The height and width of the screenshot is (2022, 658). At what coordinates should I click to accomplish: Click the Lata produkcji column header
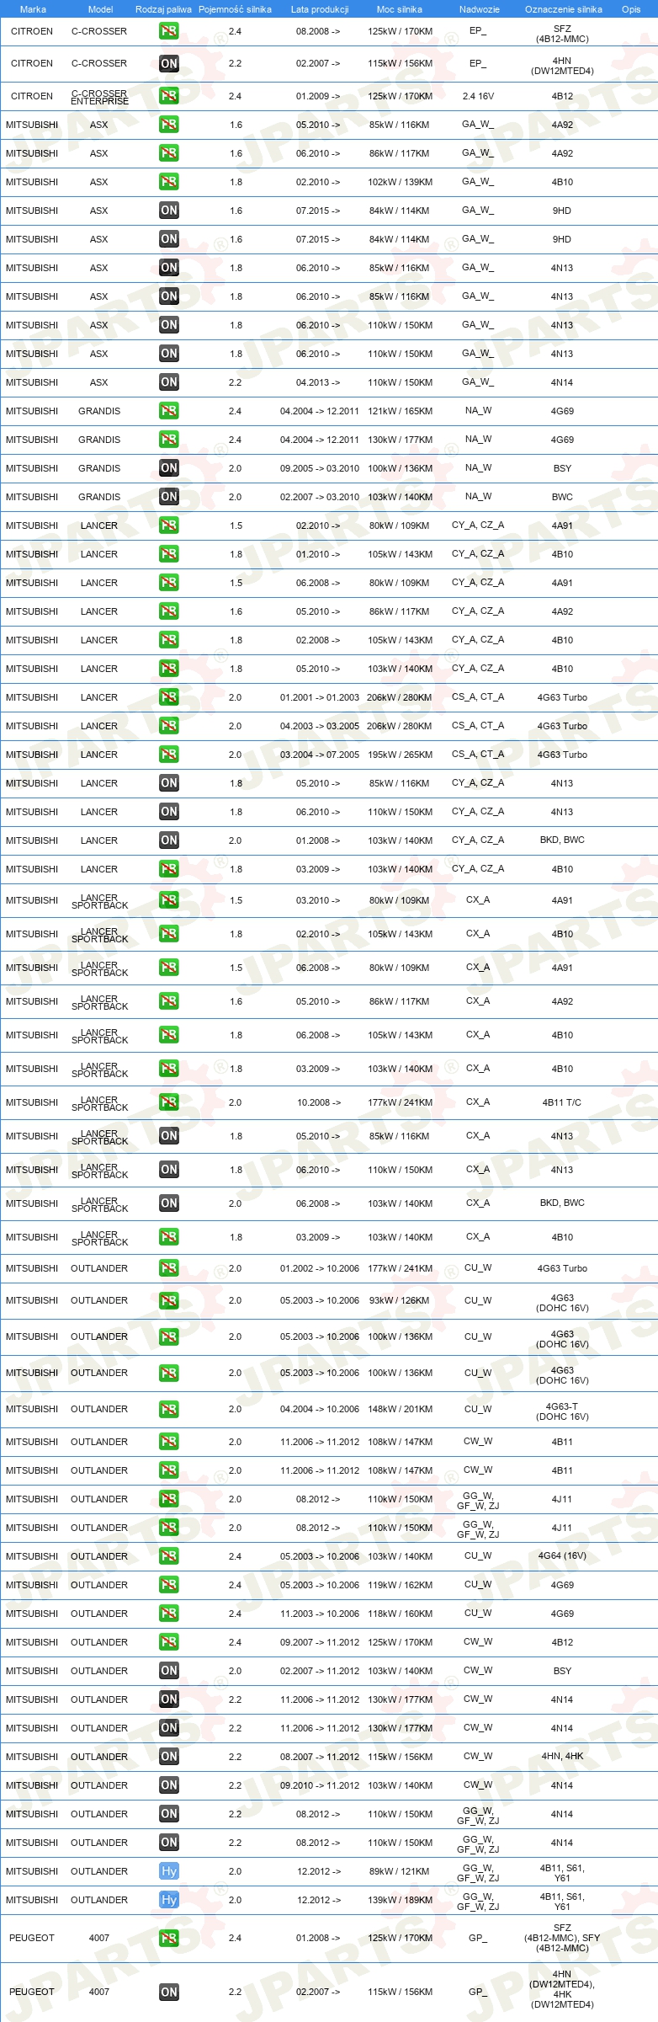(x=320, y=9)
